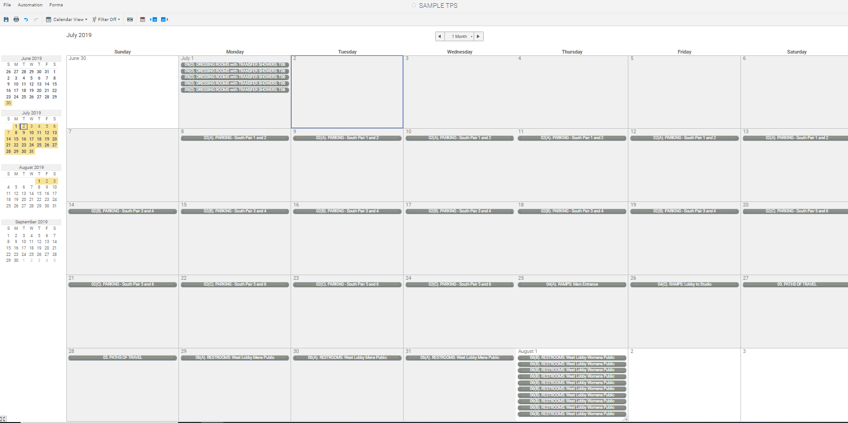Save the sheet with the floppy disk icon
The width and height of the screenshot is (848, 423).
click(x=6, y=19)
